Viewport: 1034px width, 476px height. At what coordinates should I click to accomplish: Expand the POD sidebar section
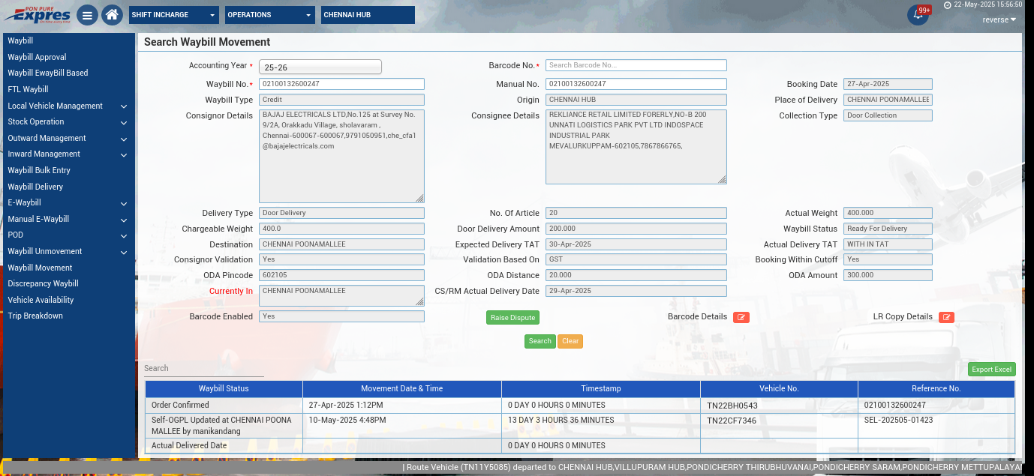68,235
